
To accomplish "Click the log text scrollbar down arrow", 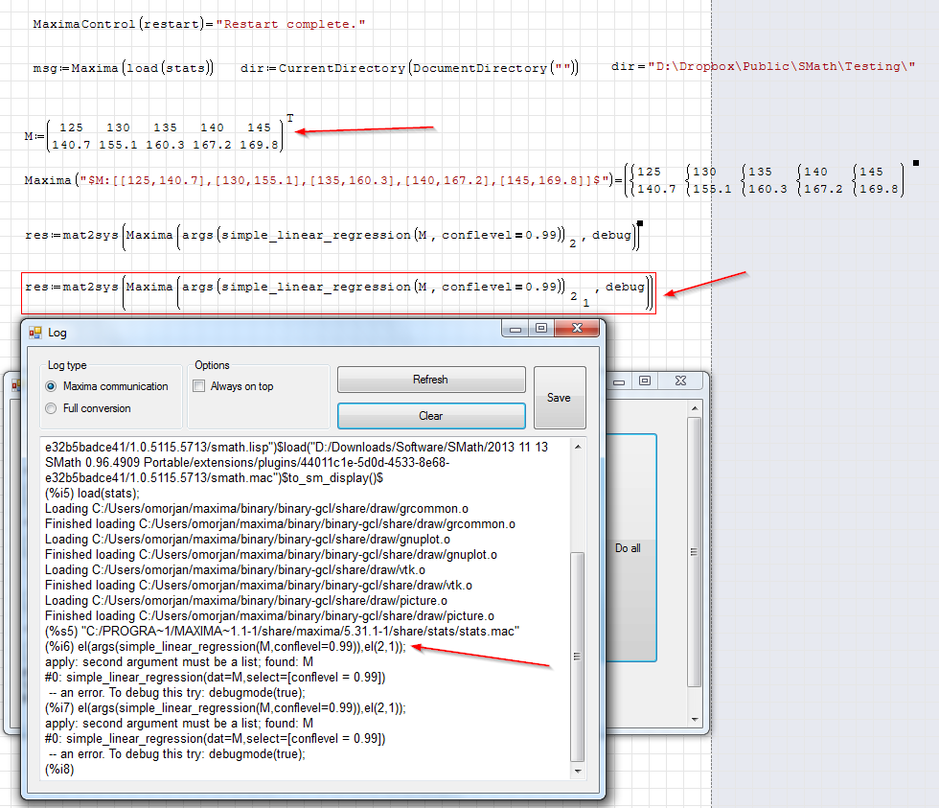I will 578,772.
